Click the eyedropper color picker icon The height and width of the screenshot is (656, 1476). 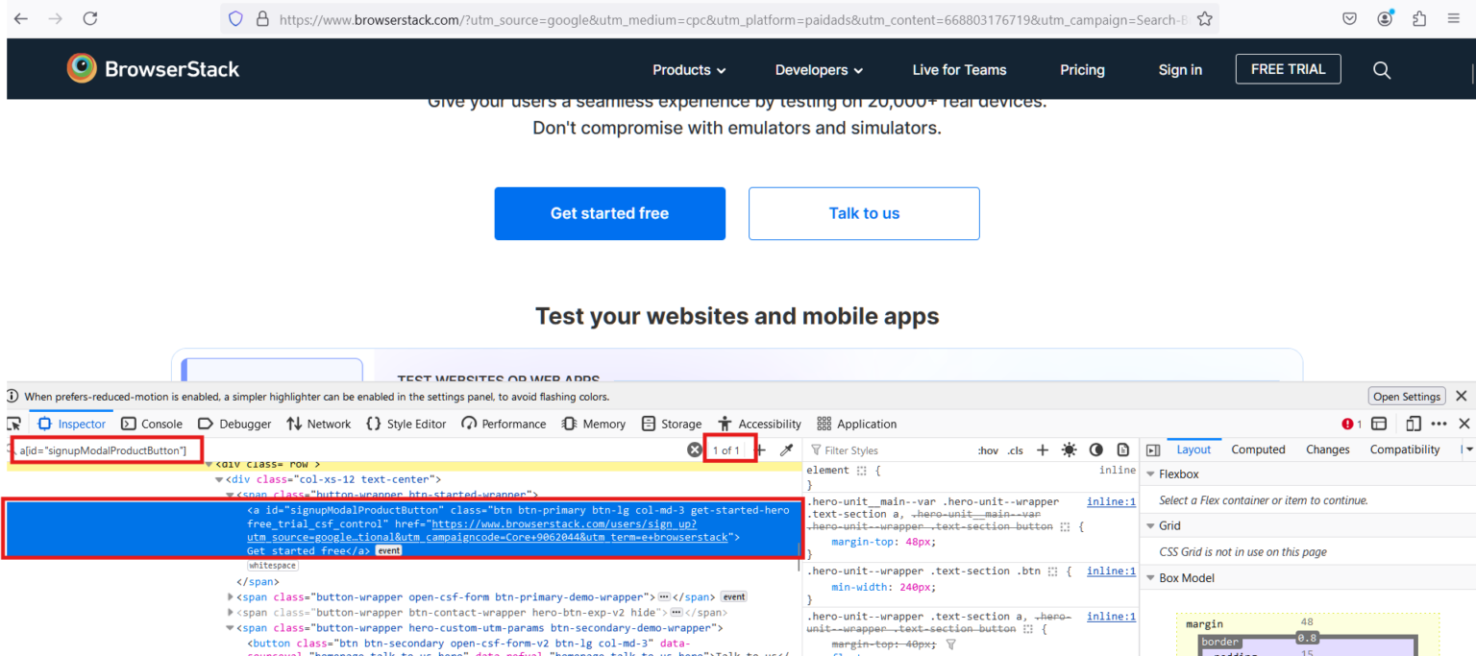click(x=786, y=450)
